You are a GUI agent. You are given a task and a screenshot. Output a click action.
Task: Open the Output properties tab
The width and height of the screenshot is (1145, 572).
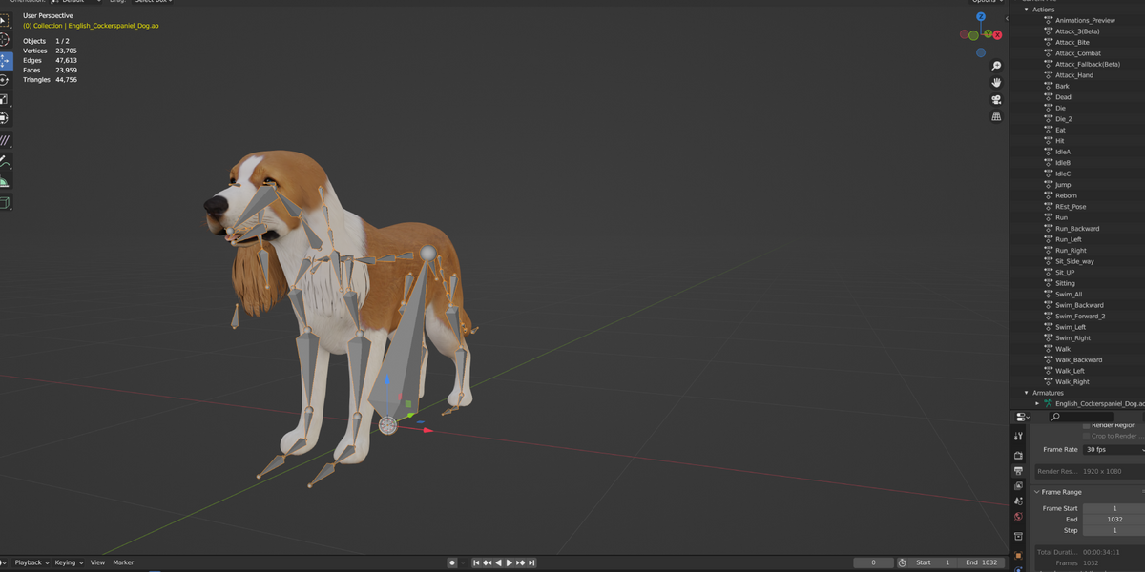[1018, 471]
